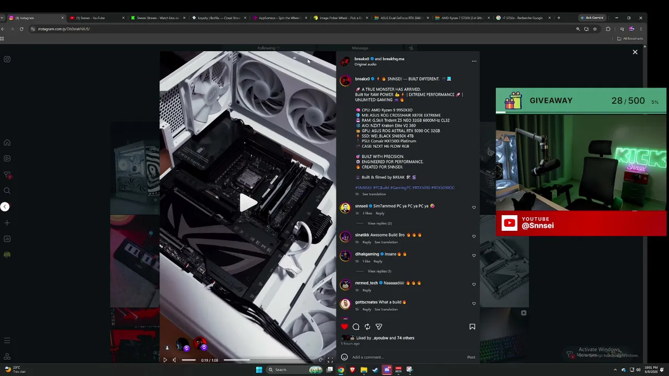Open the browser extensions puzzle icon
The image size is (669, 376).
tap(608, 29)
